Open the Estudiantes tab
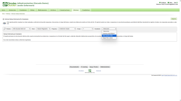This screenshot has height=101, width=181. (23, 10)
